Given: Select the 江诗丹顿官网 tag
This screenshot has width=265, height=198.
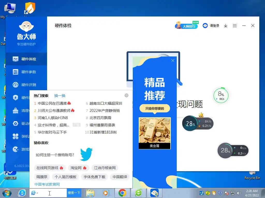Looking at the screenshot, I should 105,168.
